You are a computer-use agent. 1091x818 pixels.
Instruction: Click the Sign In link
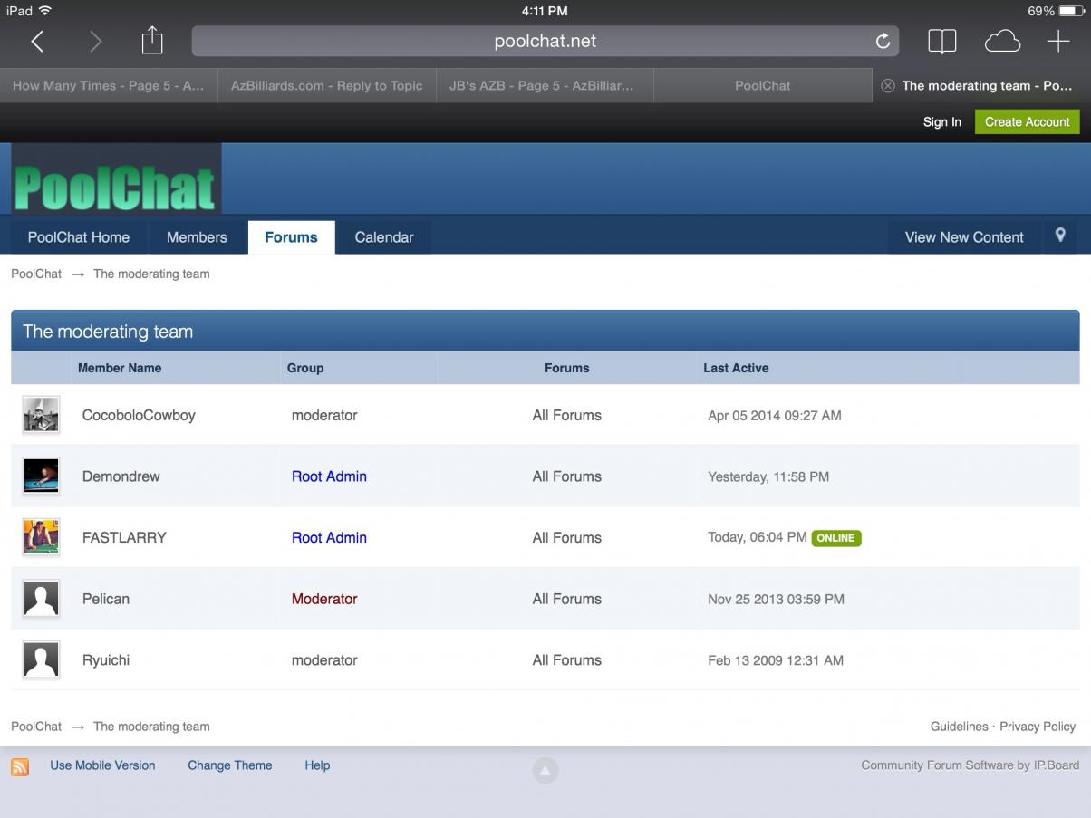tap(941, 122)
